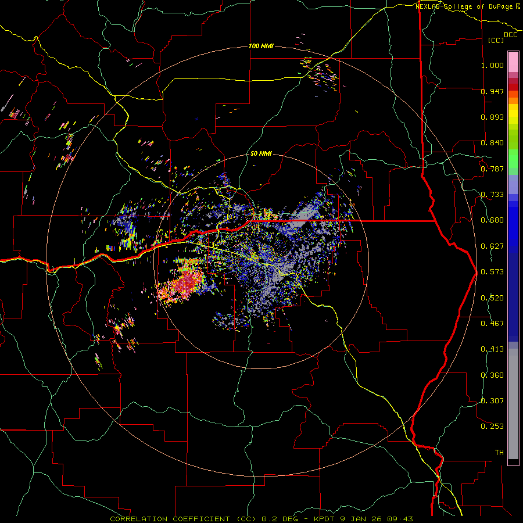Select the 0.947 scale value
The width and height of the screenshot is (523, 523).
[x=492, y=91]
